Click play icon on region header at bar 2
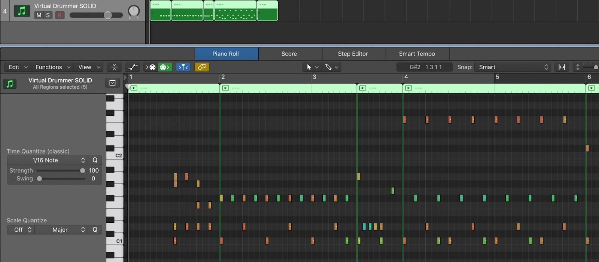 225,88
